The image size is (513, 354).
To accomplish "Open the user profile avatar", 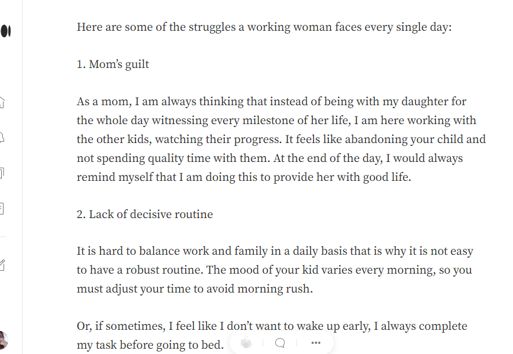I will click(3, 340).
